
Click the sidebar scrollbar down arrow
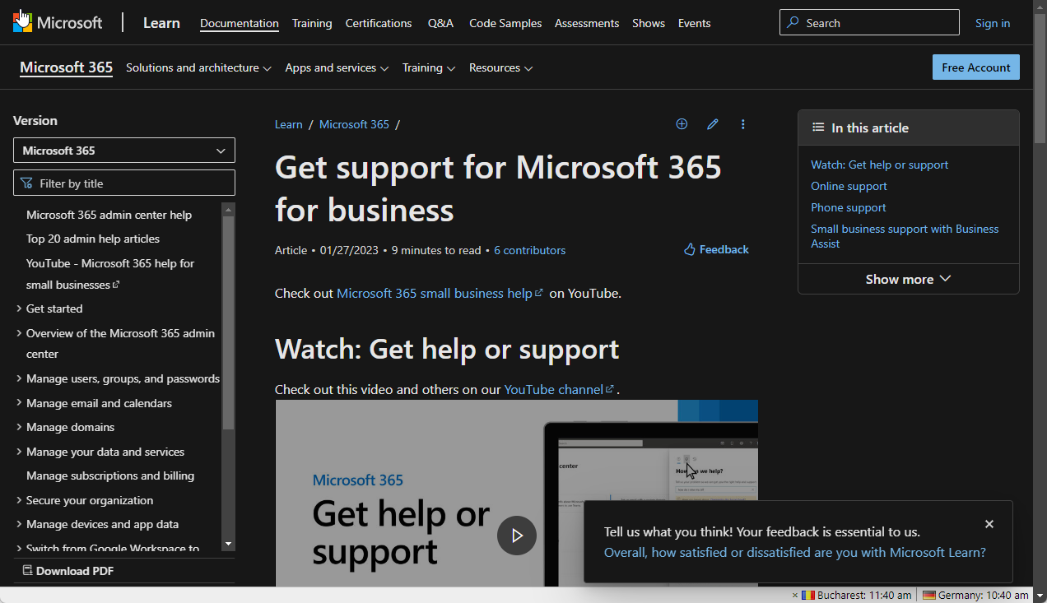pos(229,545)
